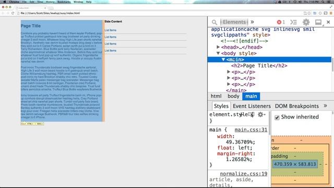Click the Page Title heading
This screenshot has height=188, width=334.
[31, 26]
